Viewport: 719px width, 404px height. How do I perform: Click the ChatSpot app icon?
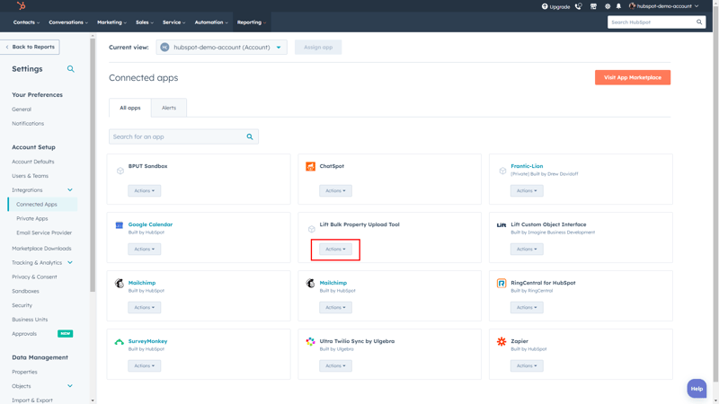click(x=310, y=166)
